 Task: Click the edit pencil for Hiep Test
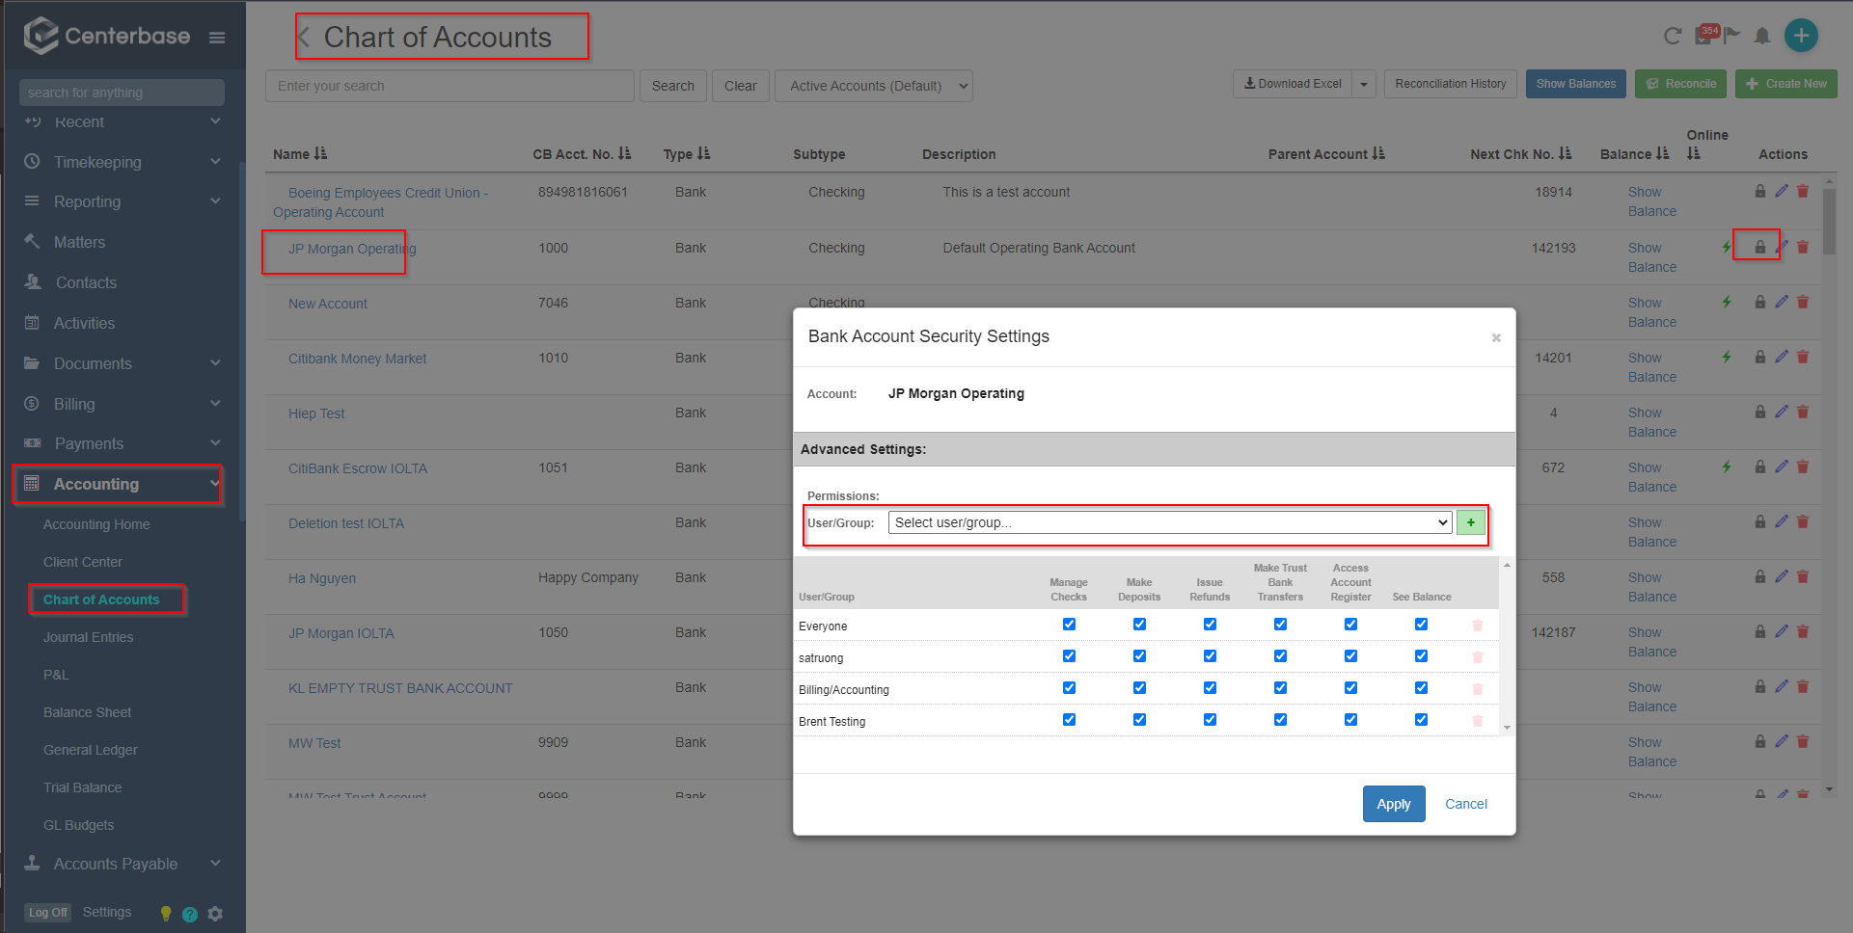click(x=1782, y=412)
